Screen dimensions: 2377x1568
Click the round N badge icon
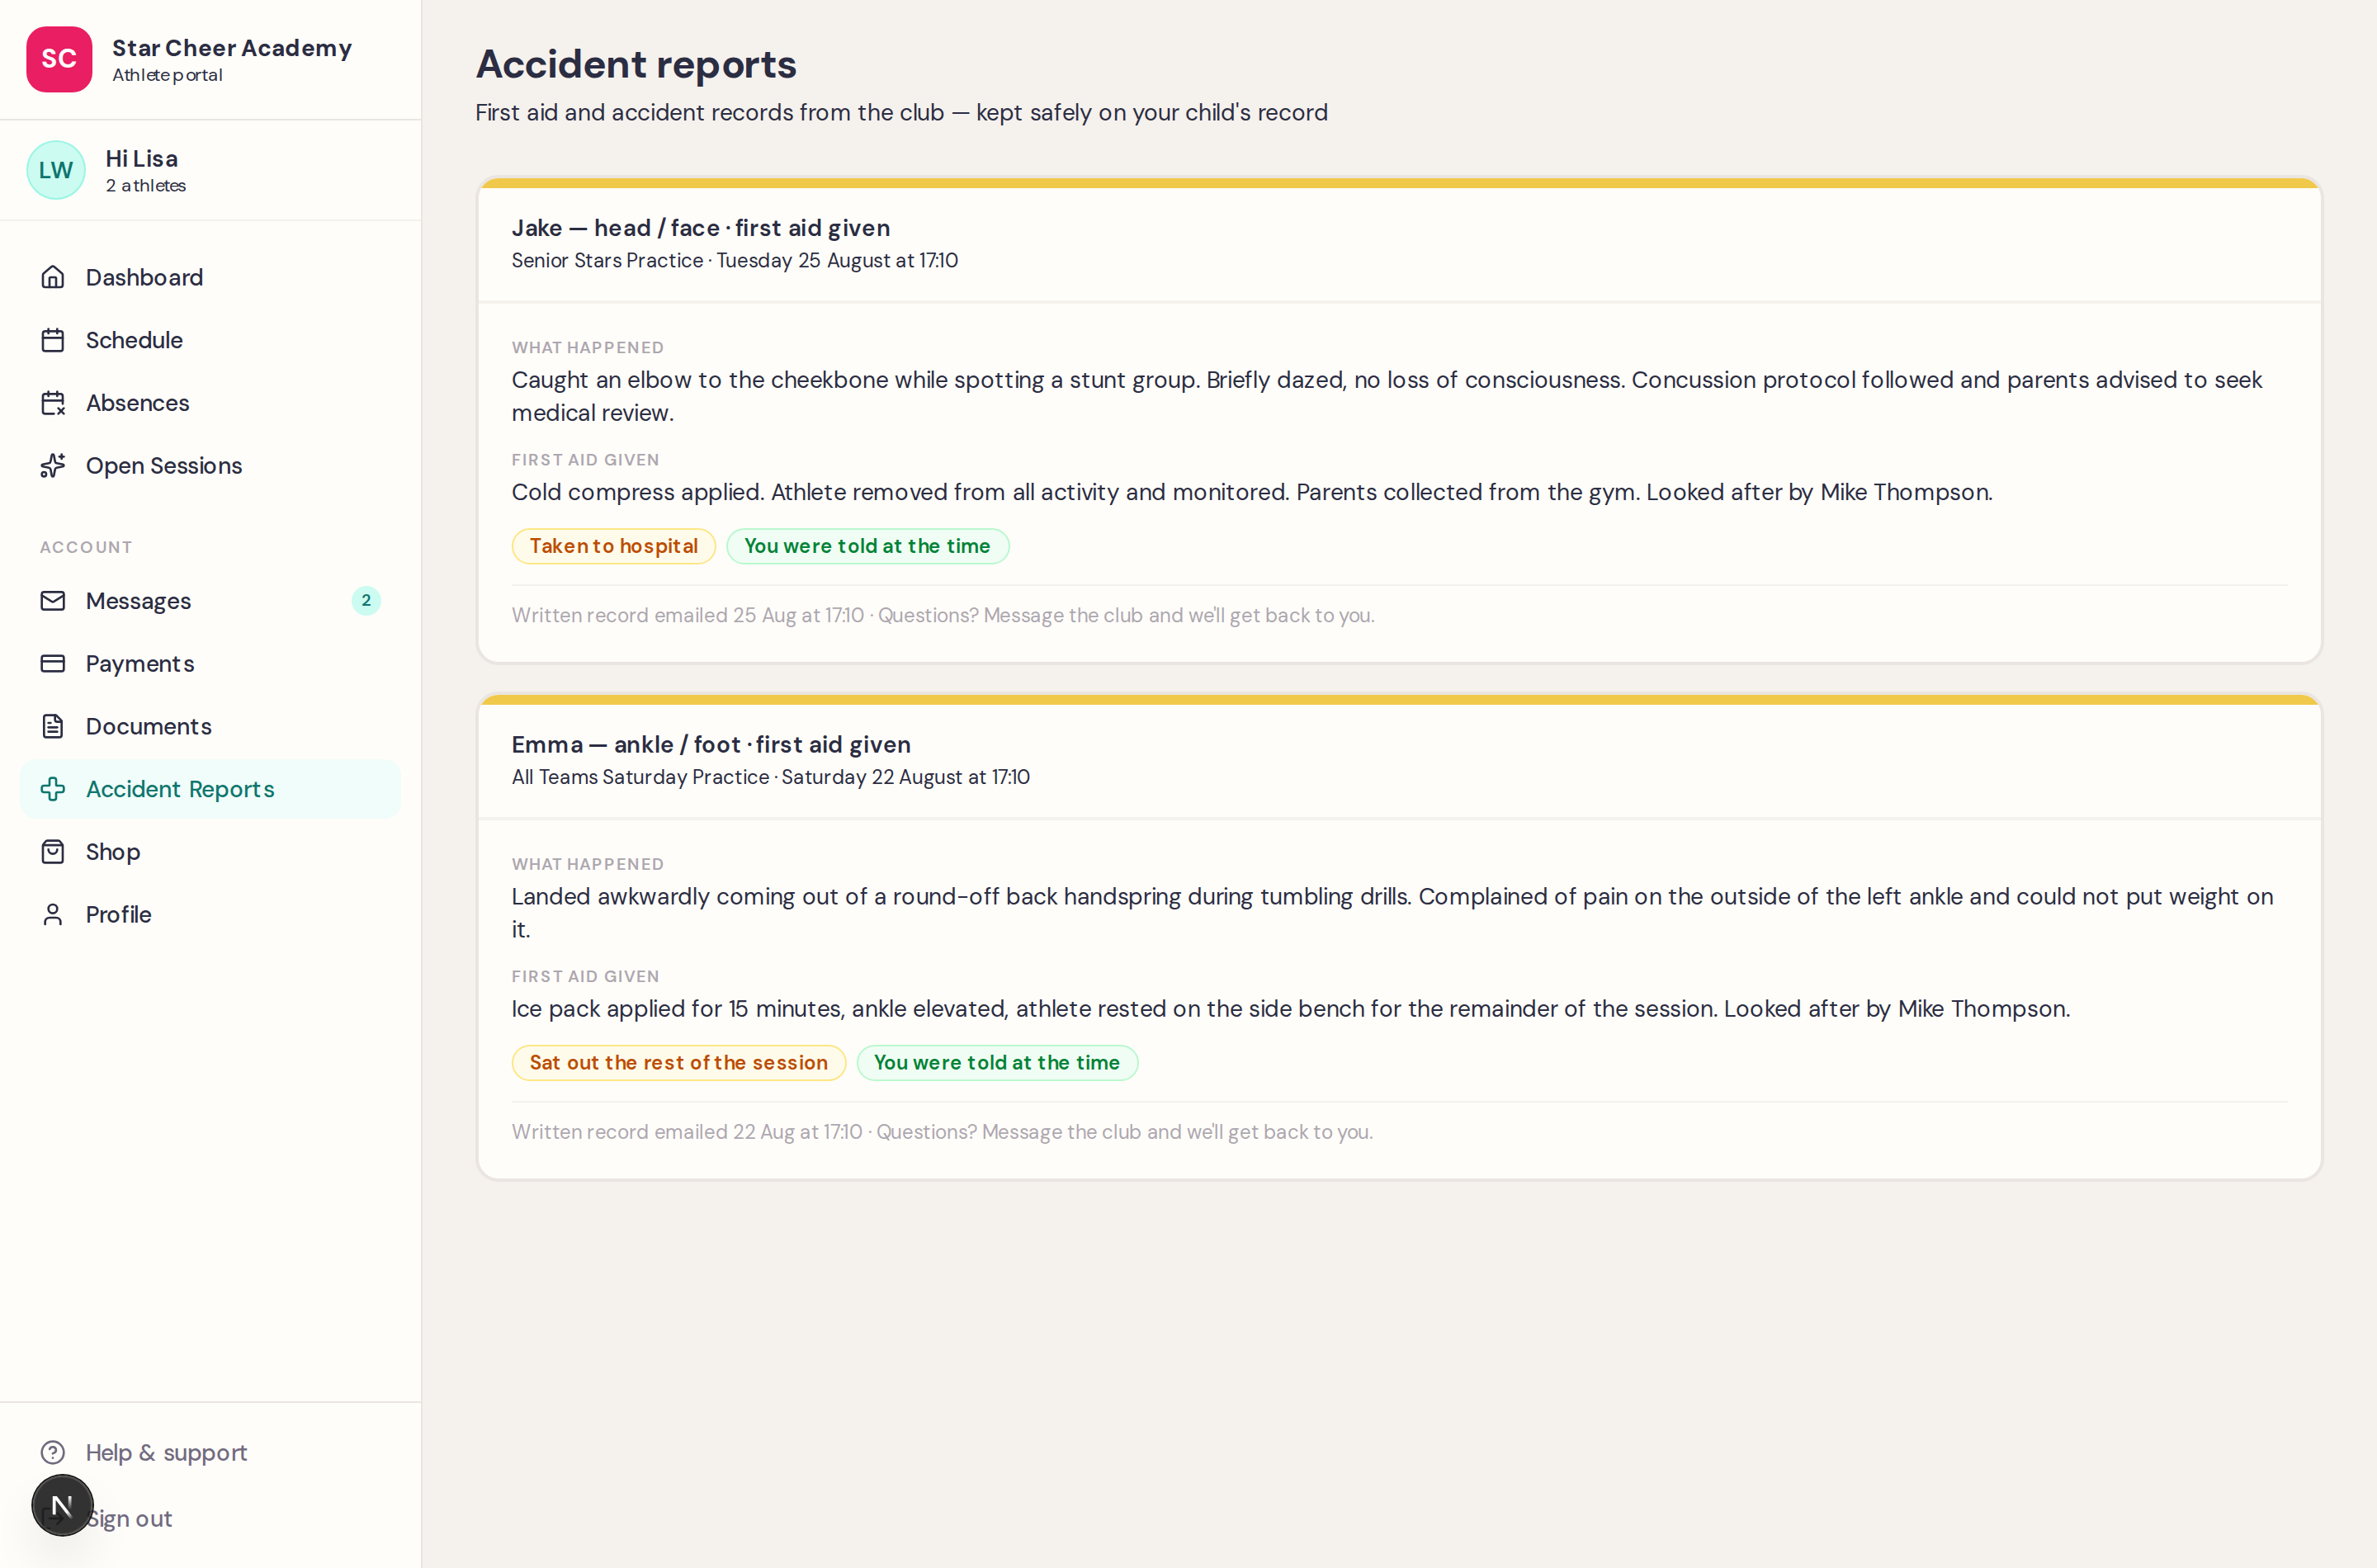click(62, 1505)
